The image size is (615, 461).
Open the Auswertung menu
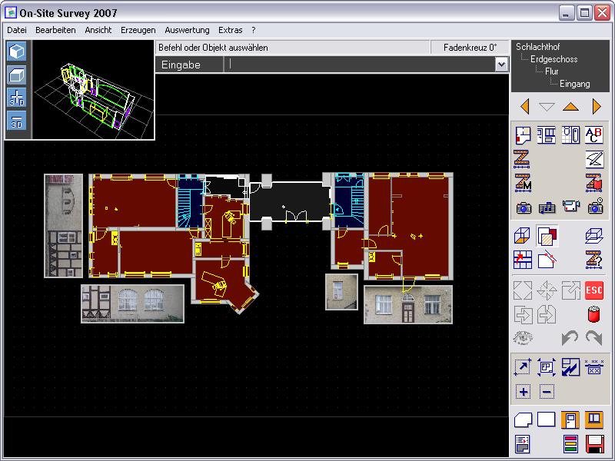(x=187, y=30)
